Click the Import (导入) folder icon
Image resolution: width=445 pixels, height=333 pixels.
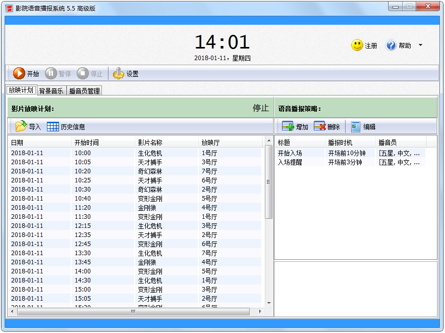point(21,127)
